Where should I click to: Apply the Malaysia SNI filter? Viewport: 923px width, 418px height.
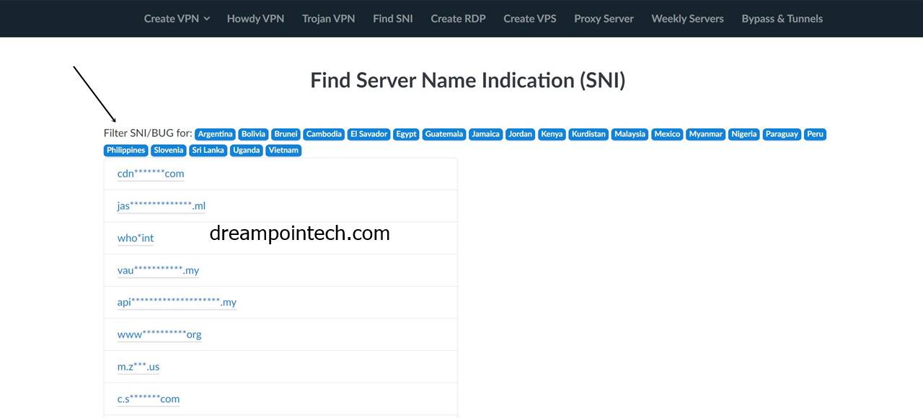coord(630,134)
